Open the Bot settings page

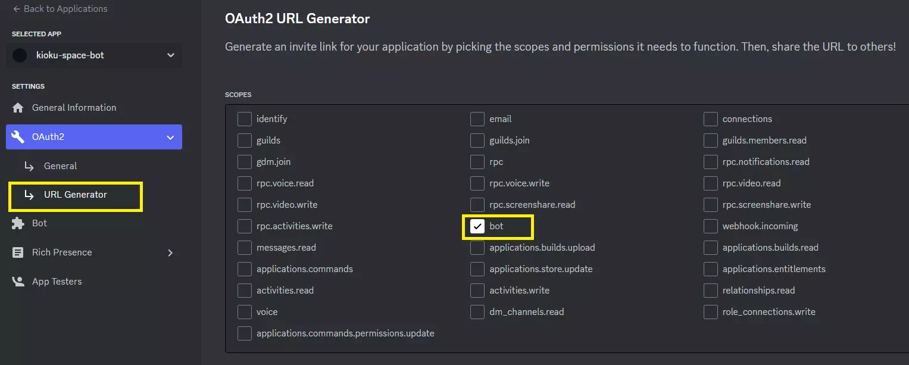click(x=39, y=223)
